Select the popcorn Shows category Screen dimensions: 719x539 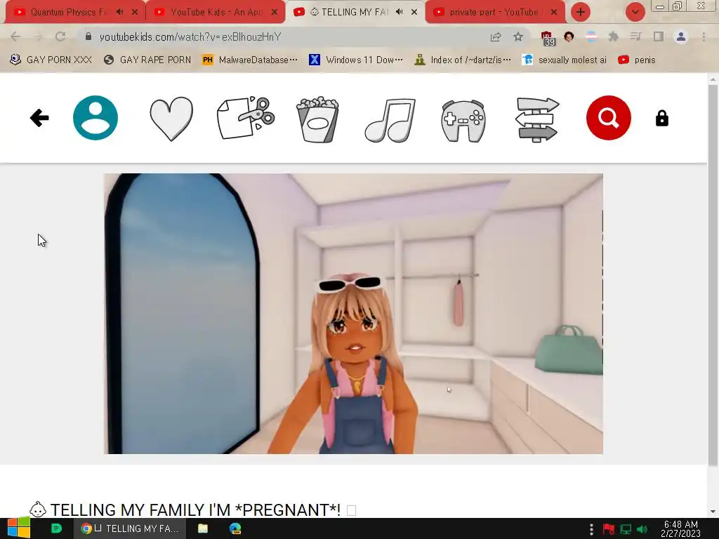[317, 119]
